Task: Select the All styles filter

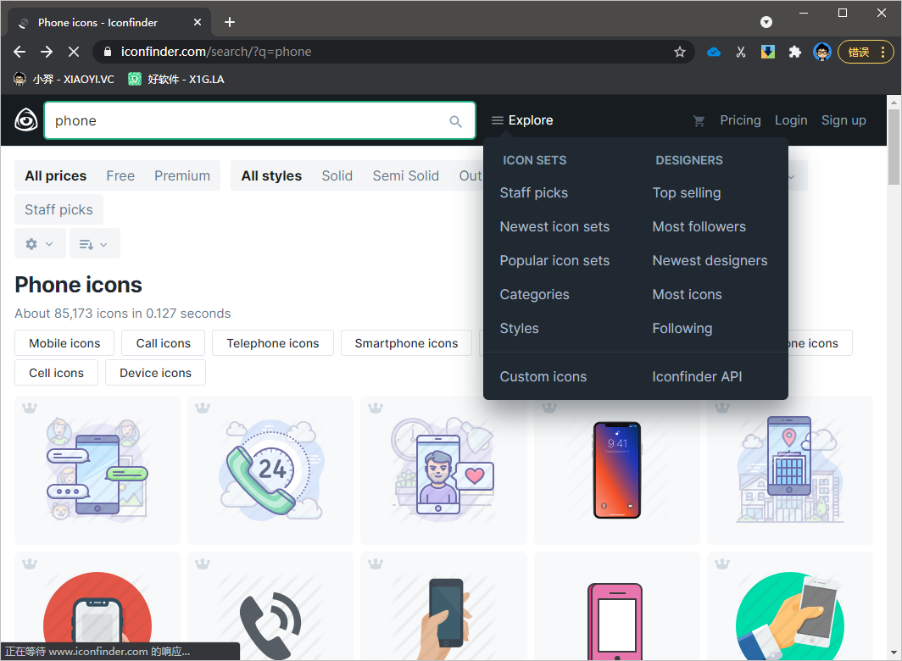Action: [x=271, y=175]
